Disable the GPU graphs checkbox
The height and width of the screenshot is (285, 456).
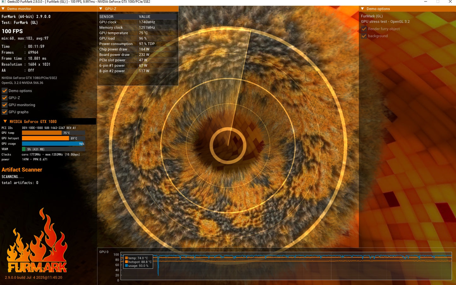tap(4, 112)
